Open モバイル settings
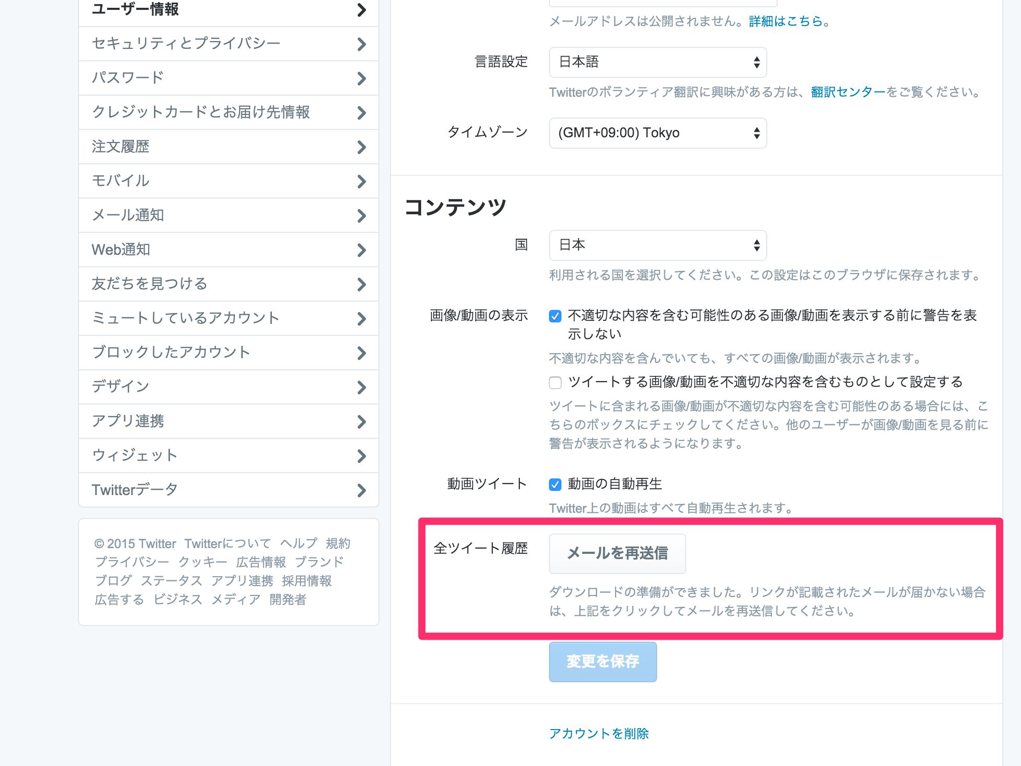This screenshot has width=1021, height=766. pyautogui.click(x=229, y=181)
